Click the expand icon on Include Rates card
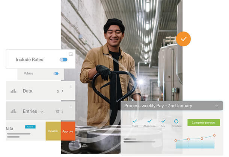The width and height of the screenshot is (229, 157). (x=71, y=54)
